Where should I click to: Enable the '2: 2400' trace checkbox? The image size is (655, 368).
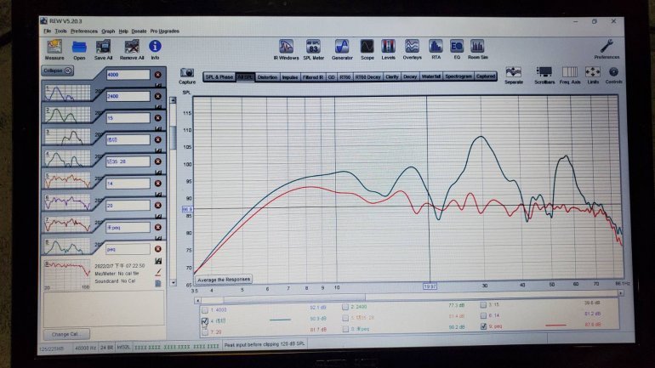pos(345,306)
